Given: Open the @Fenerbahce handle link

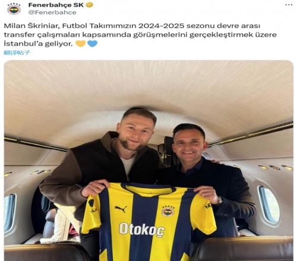Looking at the screenshot, I should click(52, 12).
